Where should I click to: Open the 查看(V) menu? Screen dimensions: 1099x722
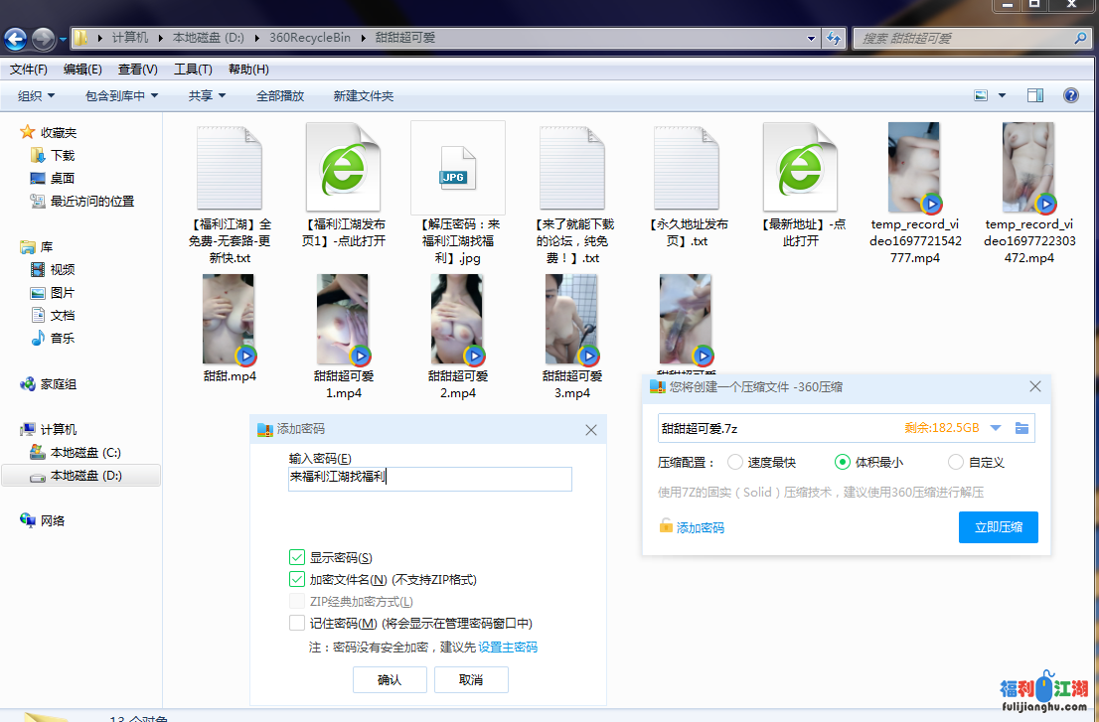pos(137,70)
